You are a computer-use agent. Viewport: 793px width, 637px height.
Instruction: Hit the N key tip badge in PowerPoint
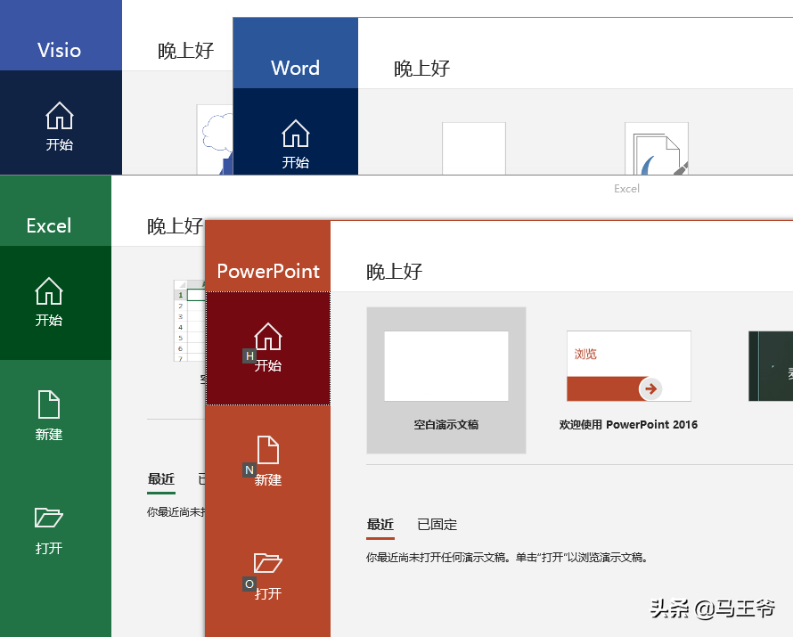(249, 470)
